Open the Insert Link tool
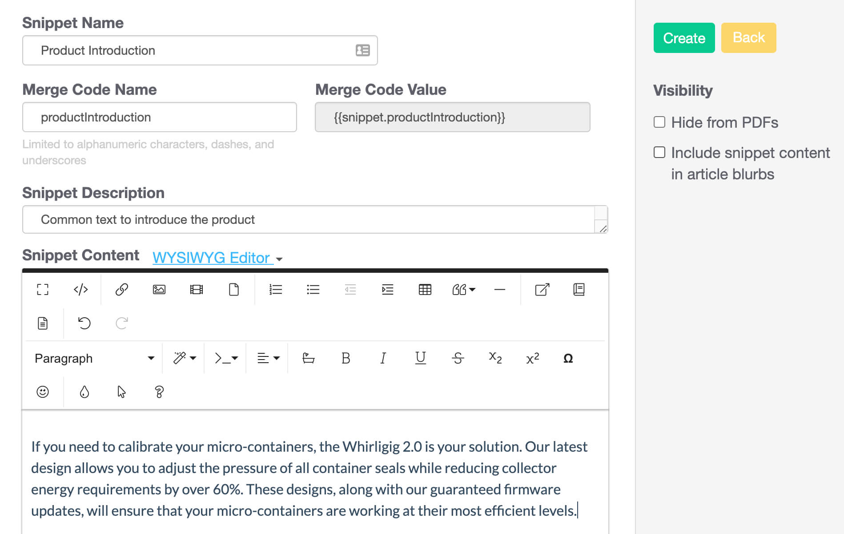This screenshot has width=844, height=534. point(121,290)
